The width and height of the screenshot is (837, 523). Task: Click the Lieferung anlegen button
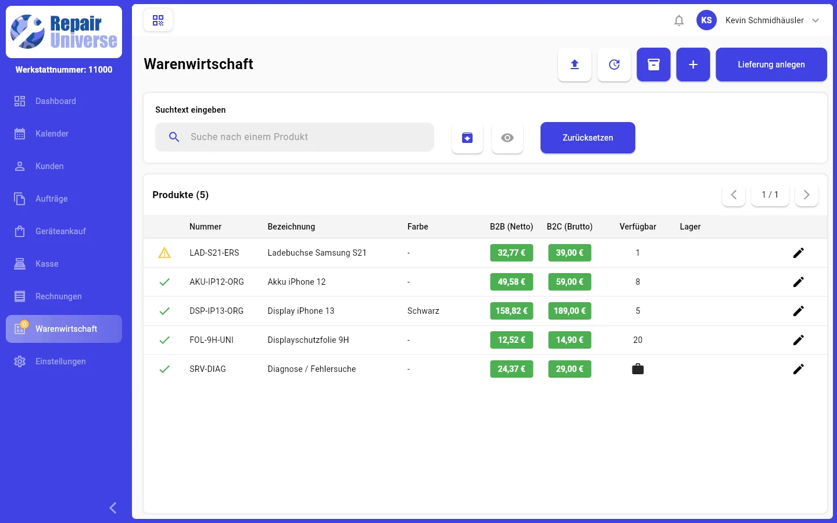pos(771,65)
